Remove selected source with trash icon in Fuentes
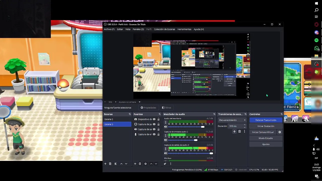322x181 pixels. pyautogui.click(x=140, y=164)
